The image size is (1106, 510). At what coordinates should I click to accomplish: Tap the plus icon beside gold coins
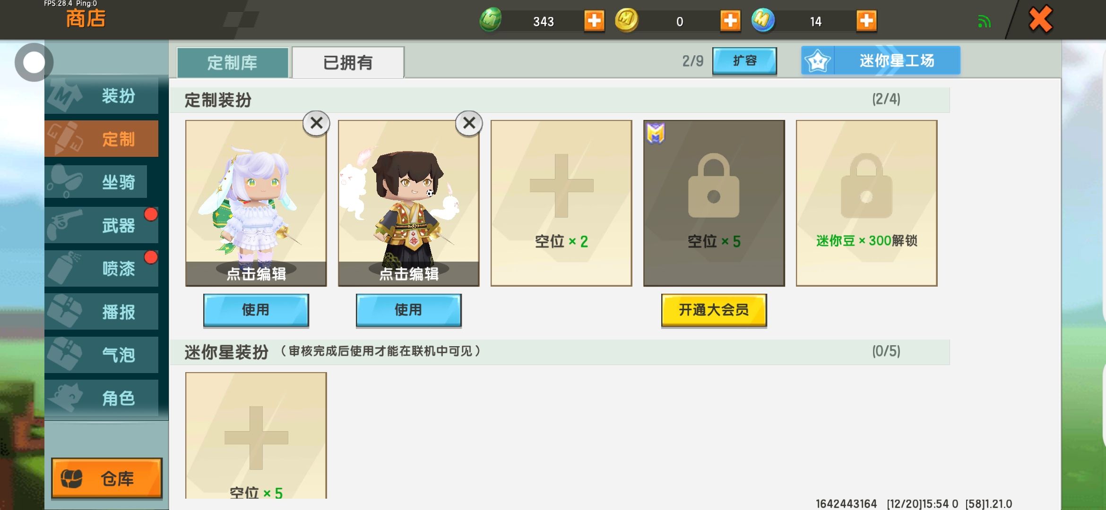tap(730, 21)
